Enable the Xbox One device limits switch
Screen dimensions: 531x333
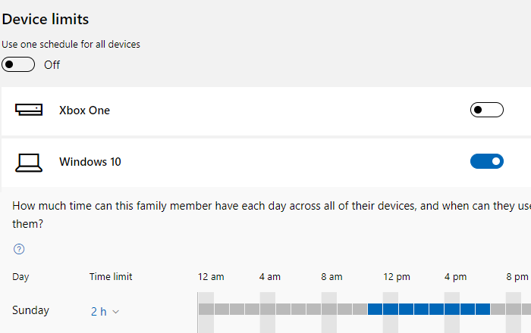[486, 110]
